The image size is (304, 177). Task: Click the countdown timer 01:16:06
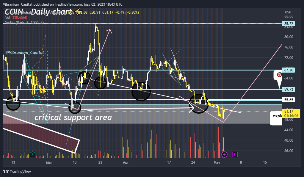291,116
